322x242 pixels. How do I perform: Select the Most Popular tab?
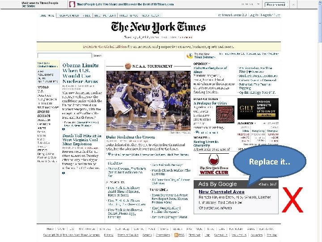(105, 15)
